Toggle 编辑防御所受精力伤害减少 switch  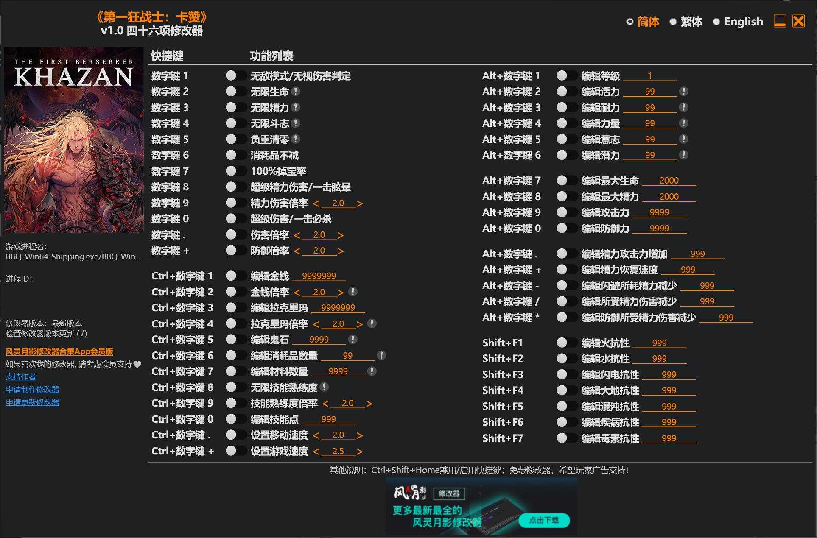coord(567,317)
